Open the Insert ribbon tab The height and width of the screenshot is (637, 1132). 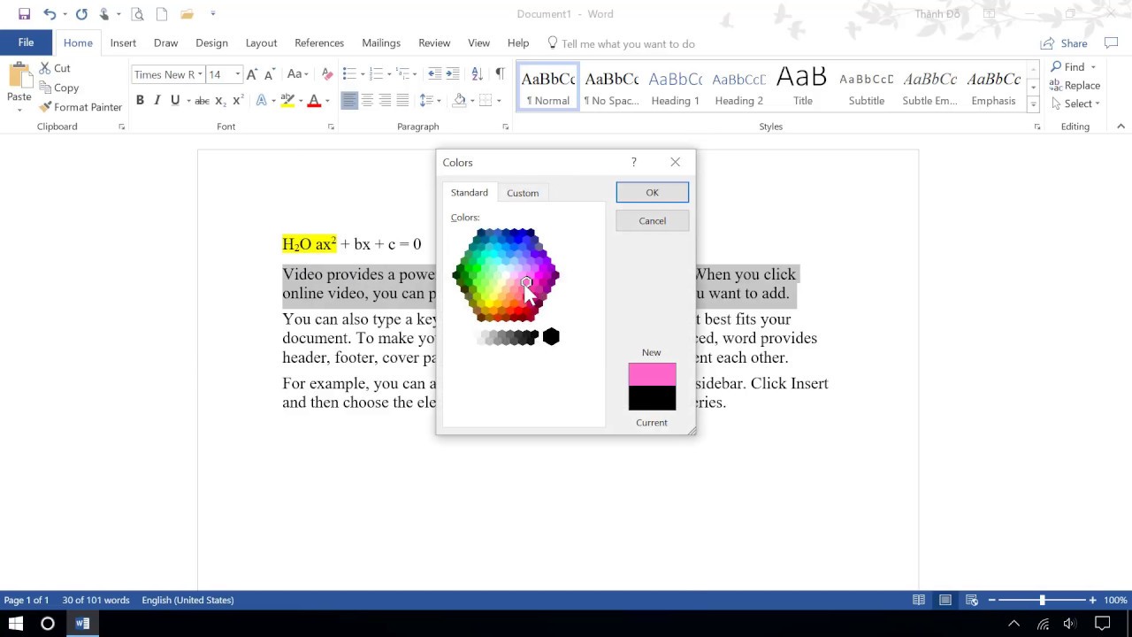point(123,43)
